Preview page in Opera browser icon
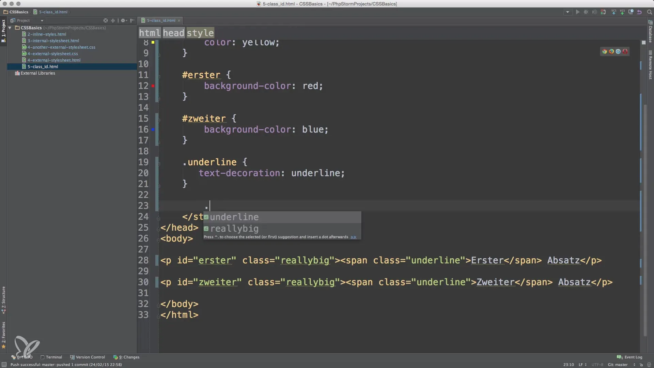Image resolution: width=654 pixels, height=368 pixels. pyautogui.click(x=625, y=51)
